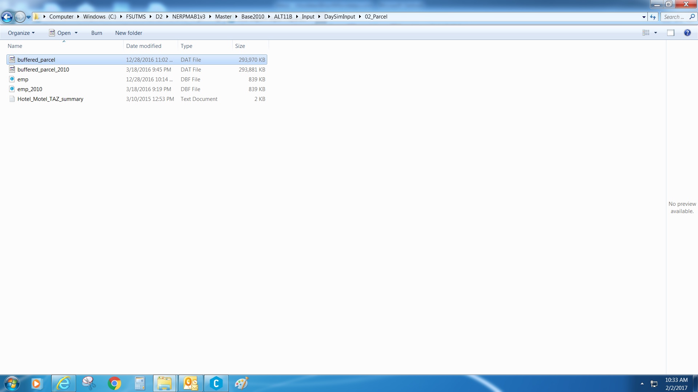Screen dimensions: 698x392
Task: Click the Burn toolbar button
Action: pyautogui.click(x=96, y=33)
